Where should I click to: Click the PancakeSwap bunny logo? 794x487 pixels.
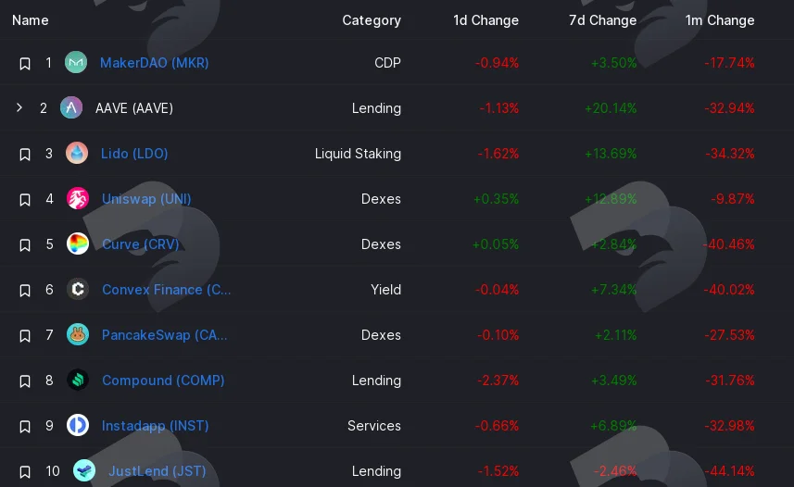point(78,334)
